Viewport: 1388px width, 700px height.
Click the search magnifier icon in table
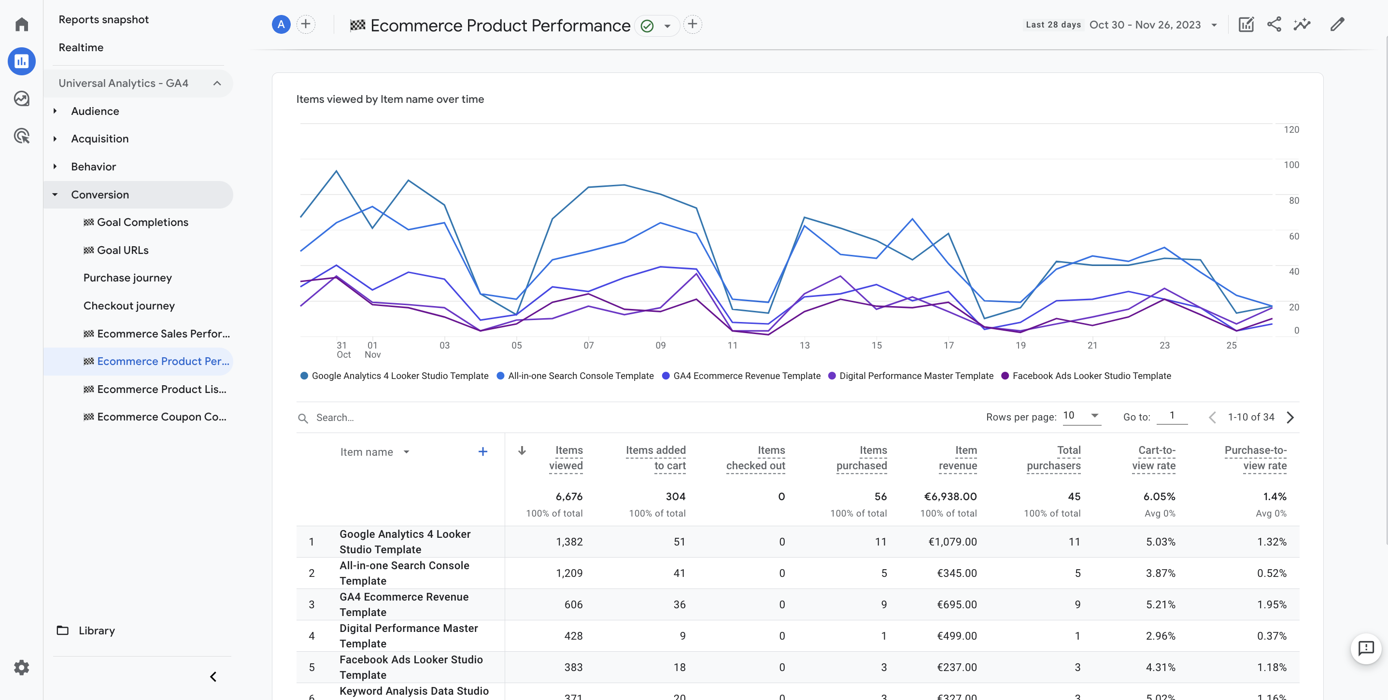303,419
